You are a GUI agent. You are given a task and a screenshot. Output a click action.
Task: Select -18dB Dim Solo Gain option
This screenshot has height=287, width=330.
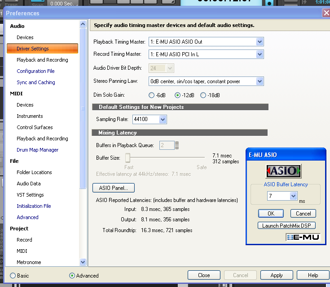pos(203,95)
